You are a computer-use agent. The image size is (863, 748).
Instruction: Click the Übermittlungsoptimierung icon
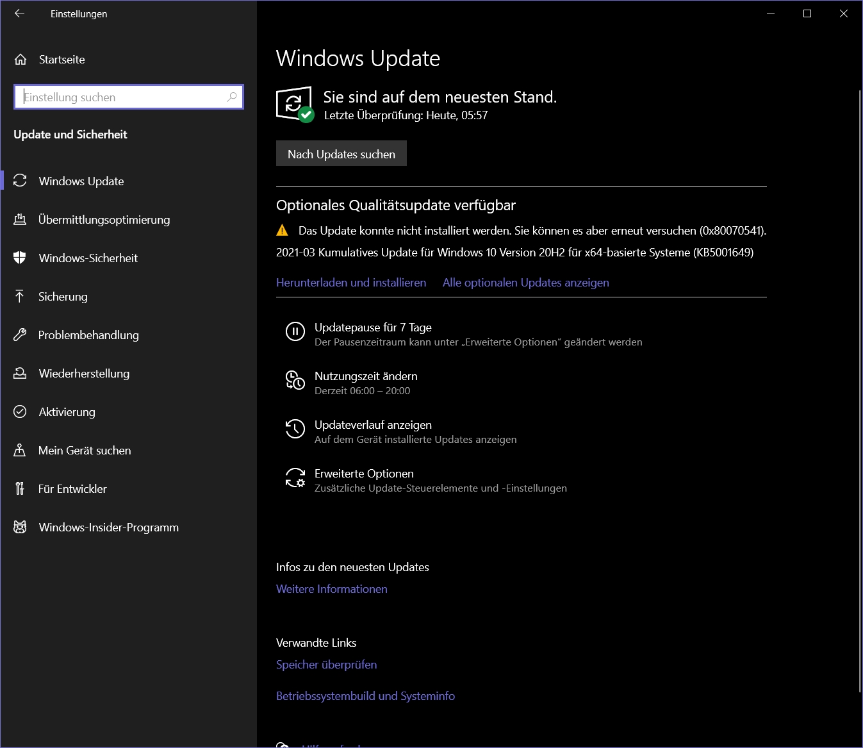click(20, 219)
